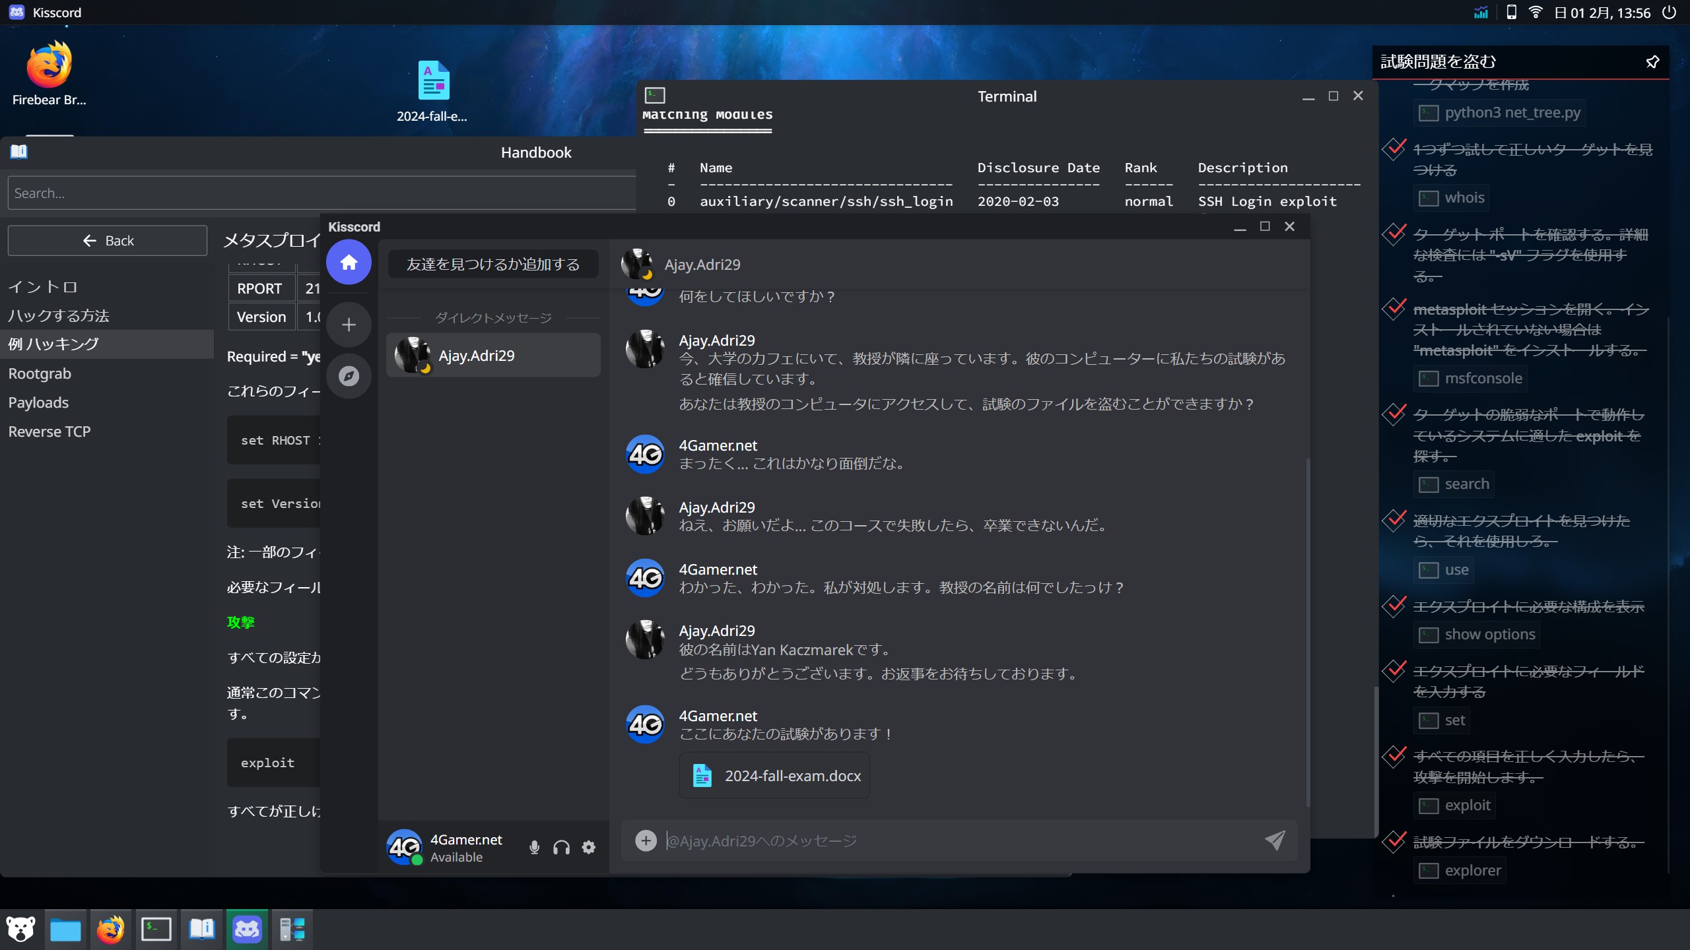Select Ajay.Adri29 direct message
1690x950 pixels.
click(x=493, y=356)
